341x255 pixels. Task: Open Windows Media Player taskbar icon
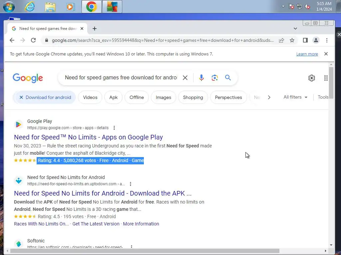70,7
